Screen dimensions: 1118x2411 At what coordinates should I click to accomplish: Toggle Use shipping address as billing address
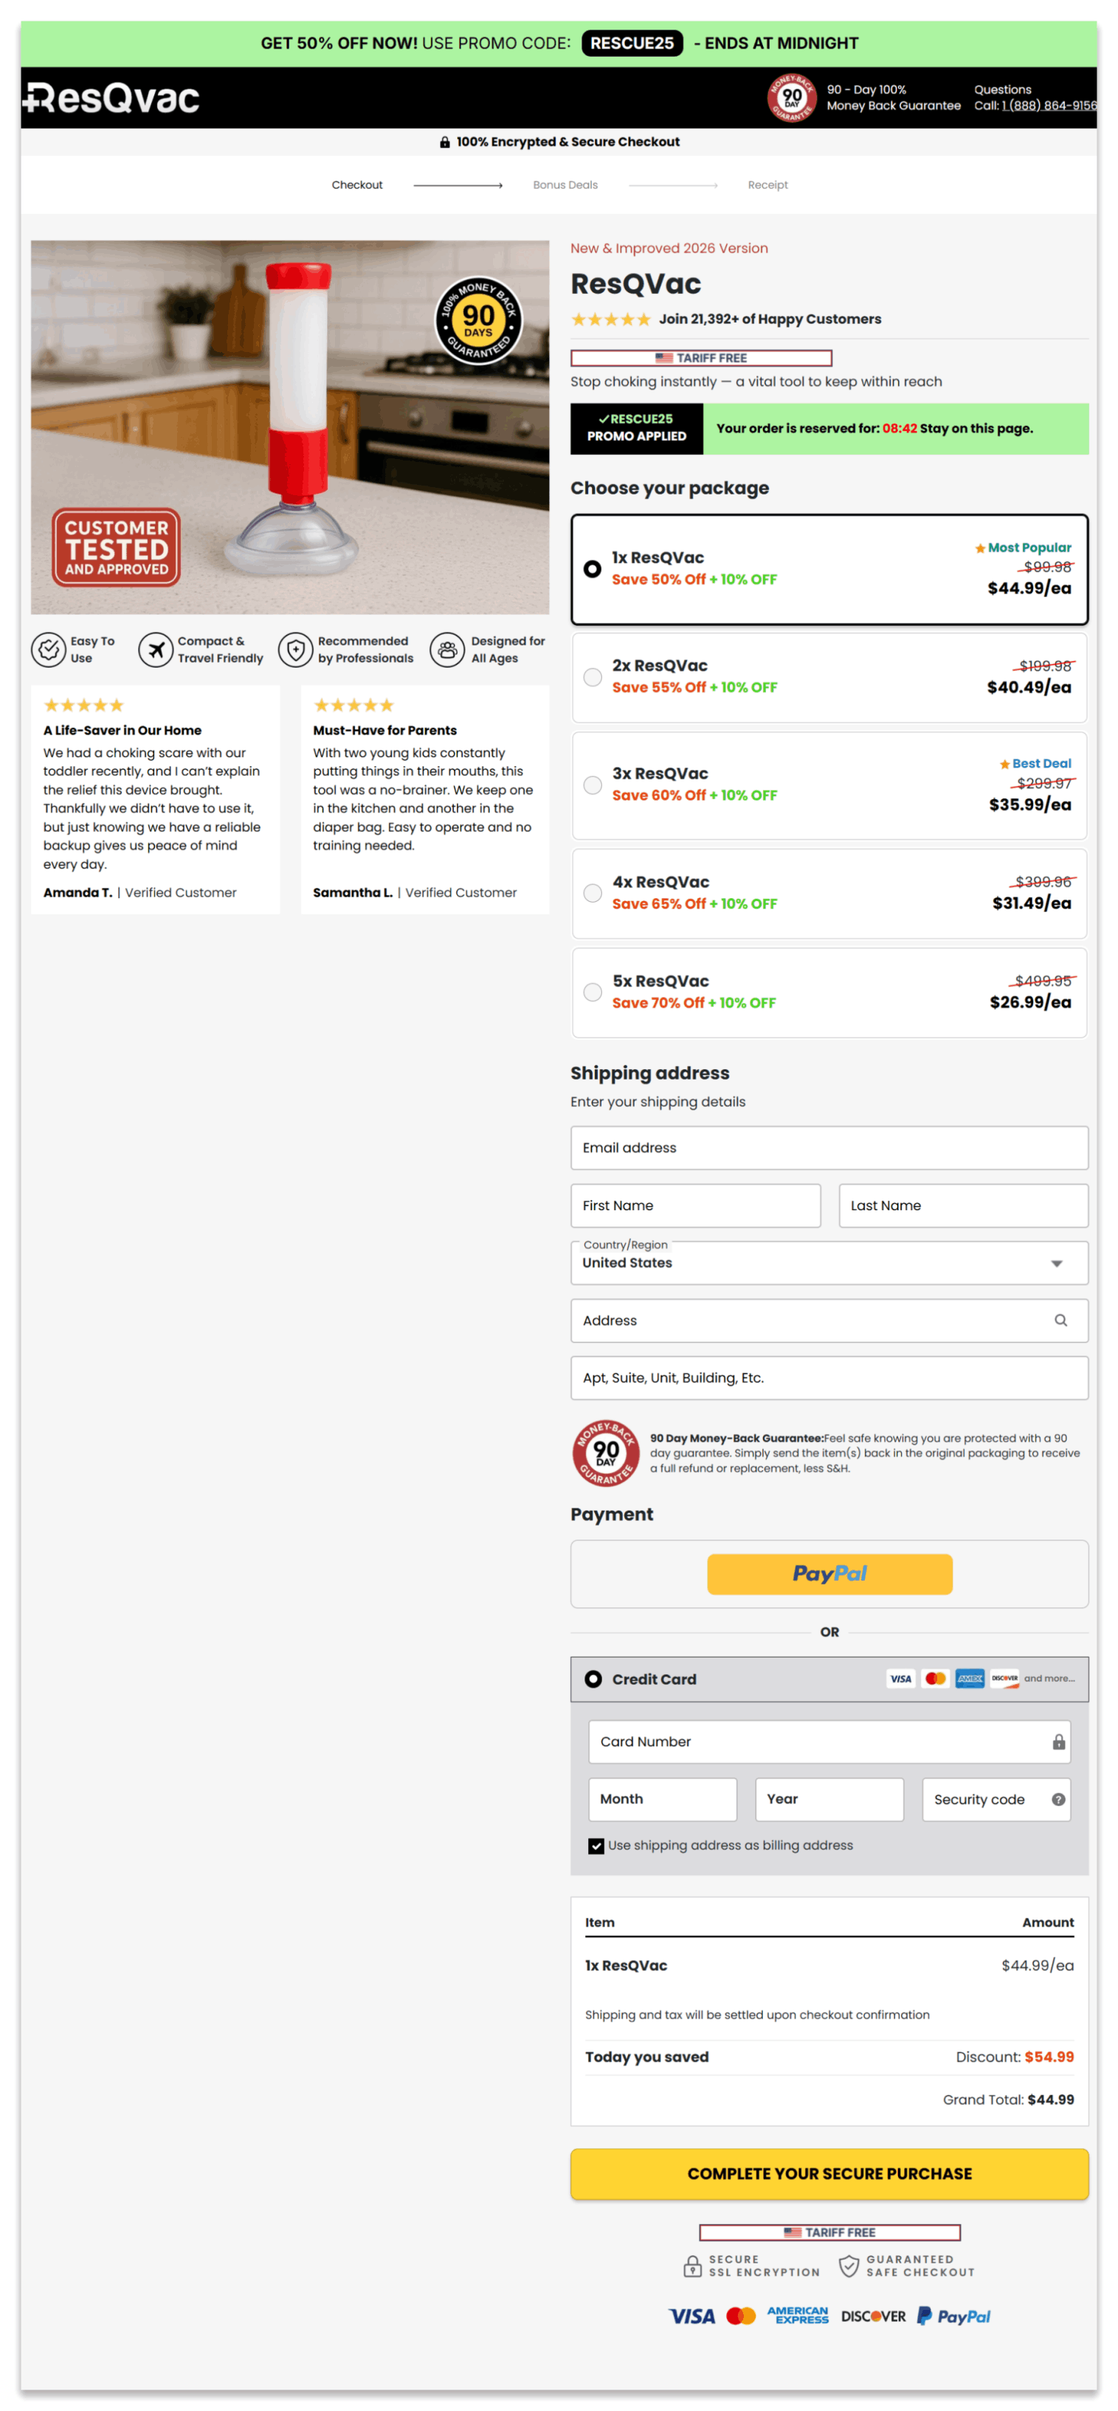pyautogui.click(x=595, y=1846)
